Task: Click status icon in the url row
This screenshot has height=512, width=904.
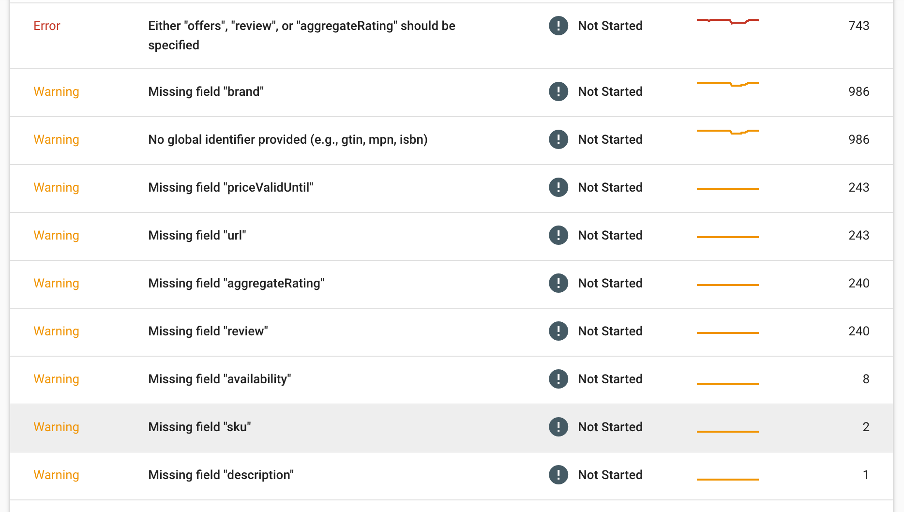Action: (x=558, y=235)
